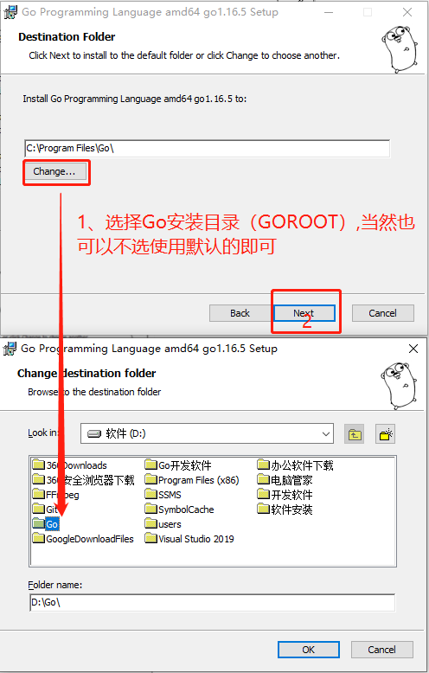Image resolution: width=429 pixels, height=673 pixels.
Task: Select the users folder
Action: 163,524
